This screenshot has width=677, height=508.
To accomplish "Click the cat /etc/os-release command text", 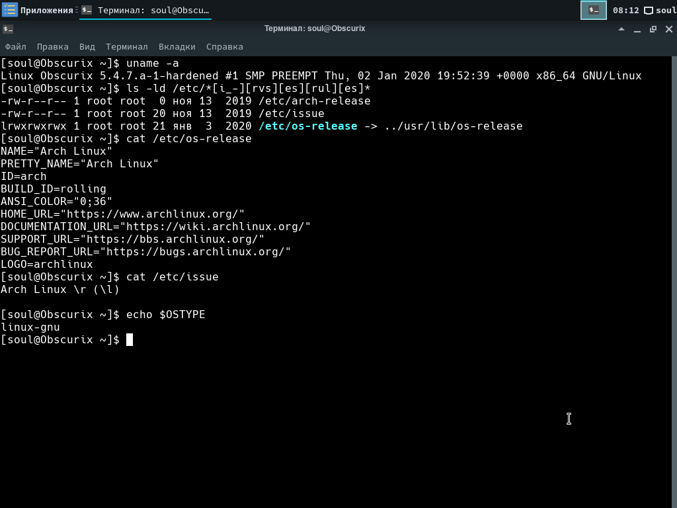I will [188, 139].
